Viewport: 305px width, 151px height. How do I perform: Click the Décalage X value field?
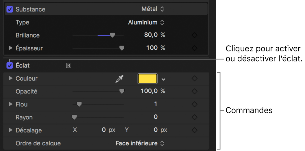click(103, 130)
